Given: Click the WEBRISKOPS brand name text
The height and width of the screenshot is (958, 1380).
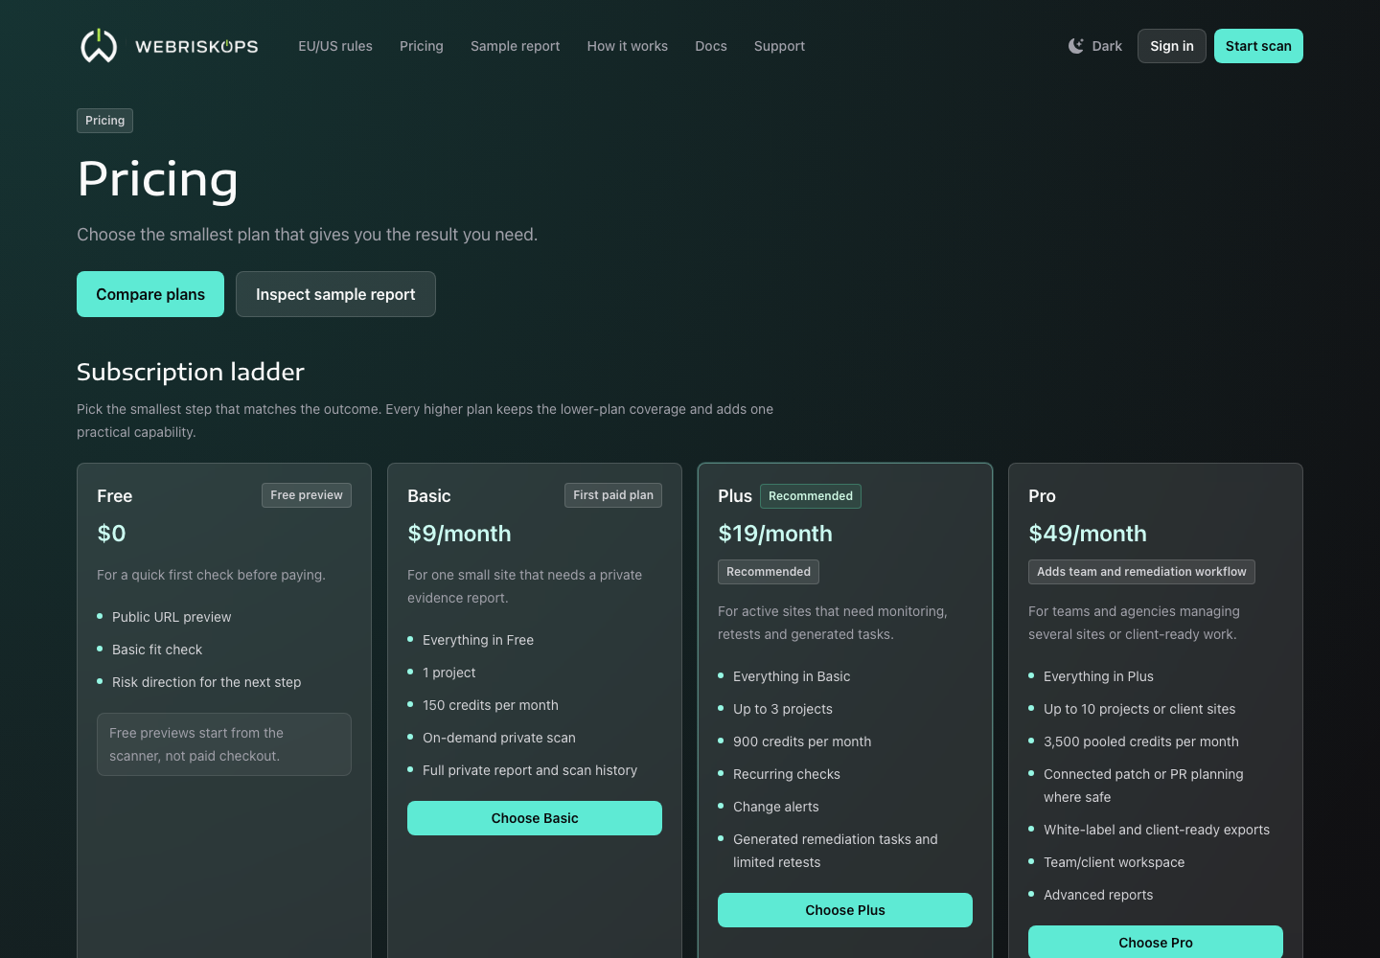Looking at the screenshot, I should click(x=196, y=46).
